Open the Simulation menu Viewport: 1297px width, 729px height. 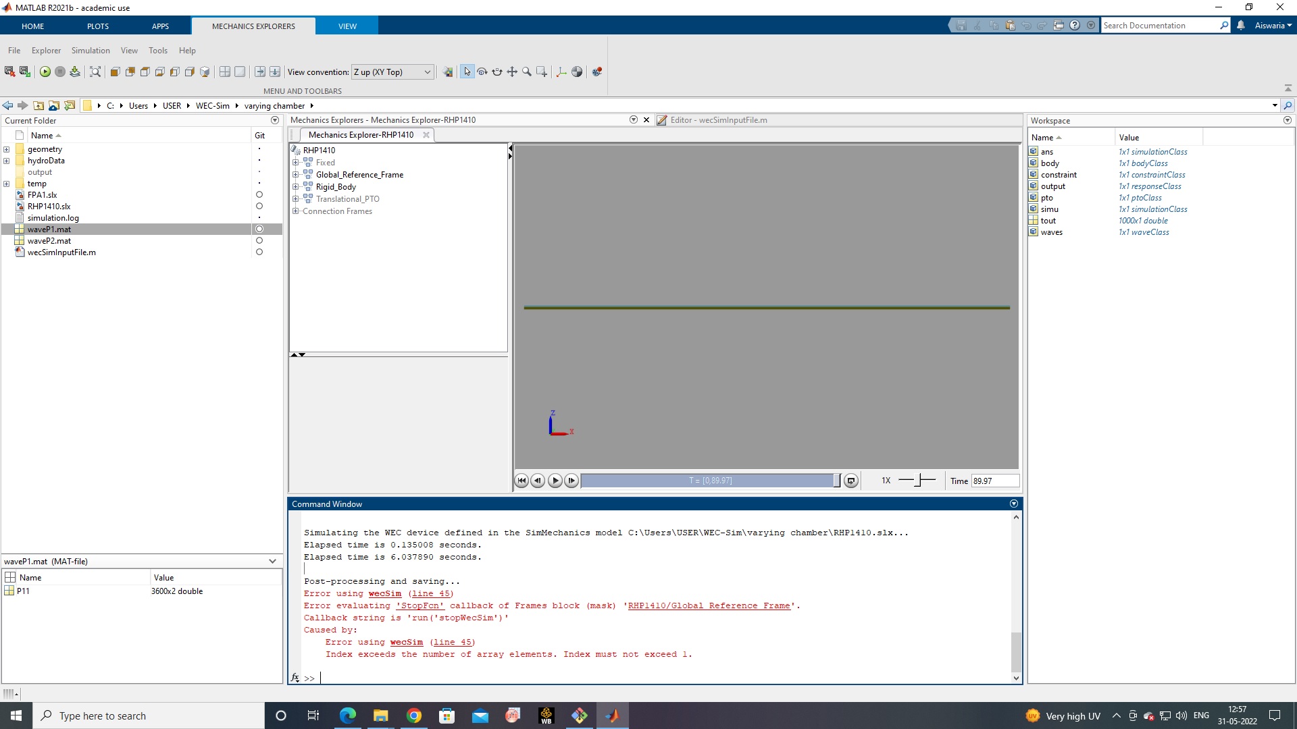click(90, 50)
